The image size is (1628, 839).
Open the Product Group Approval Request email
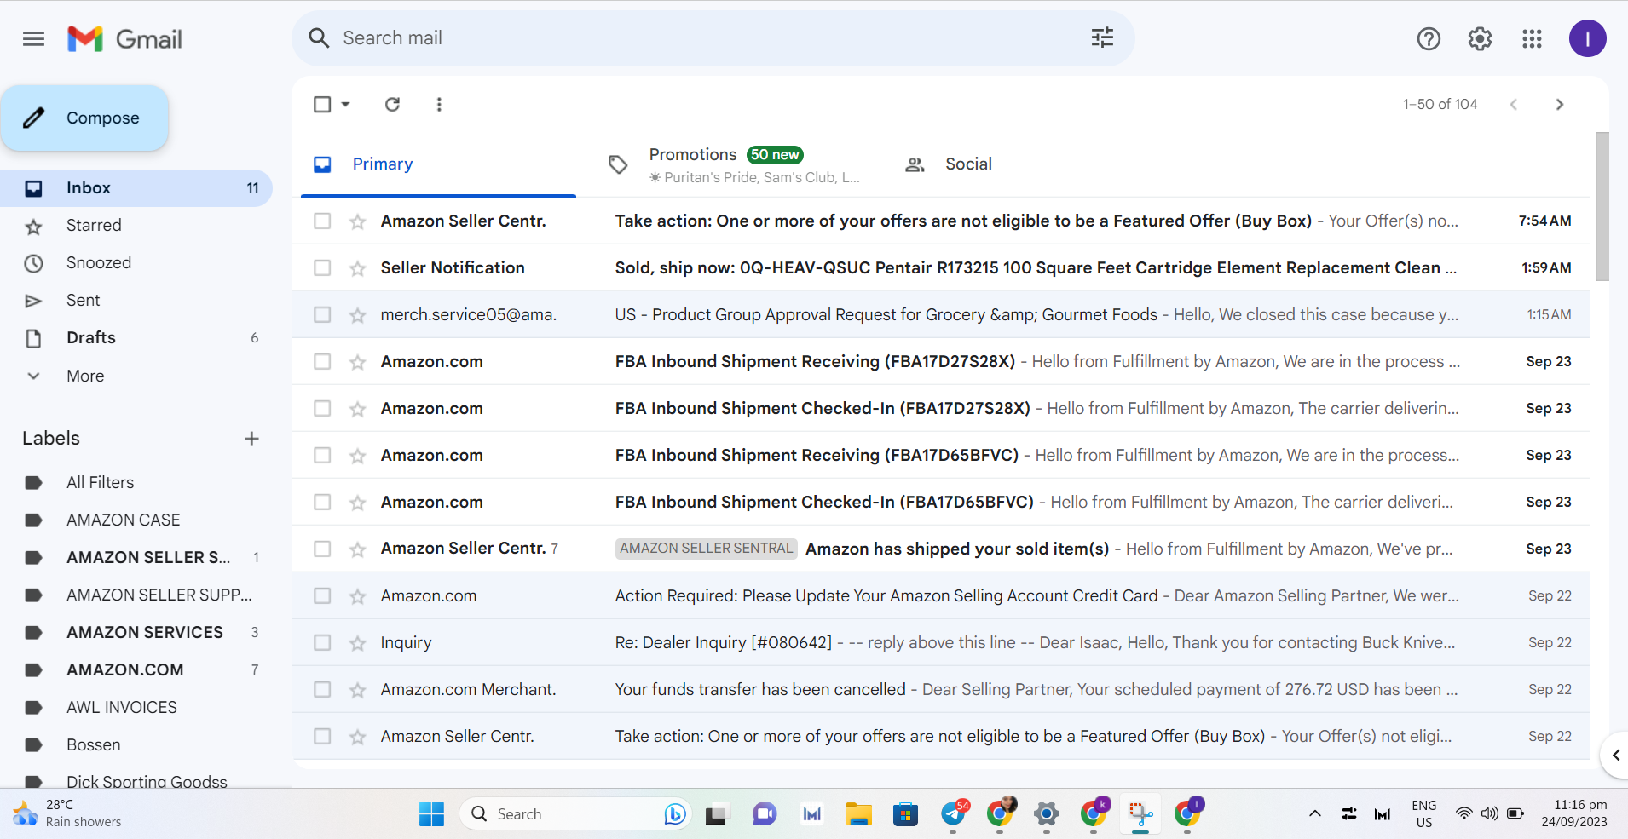coord(941,315)
